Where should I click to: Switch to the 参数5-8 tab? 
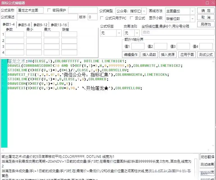(x=24, y=25)
